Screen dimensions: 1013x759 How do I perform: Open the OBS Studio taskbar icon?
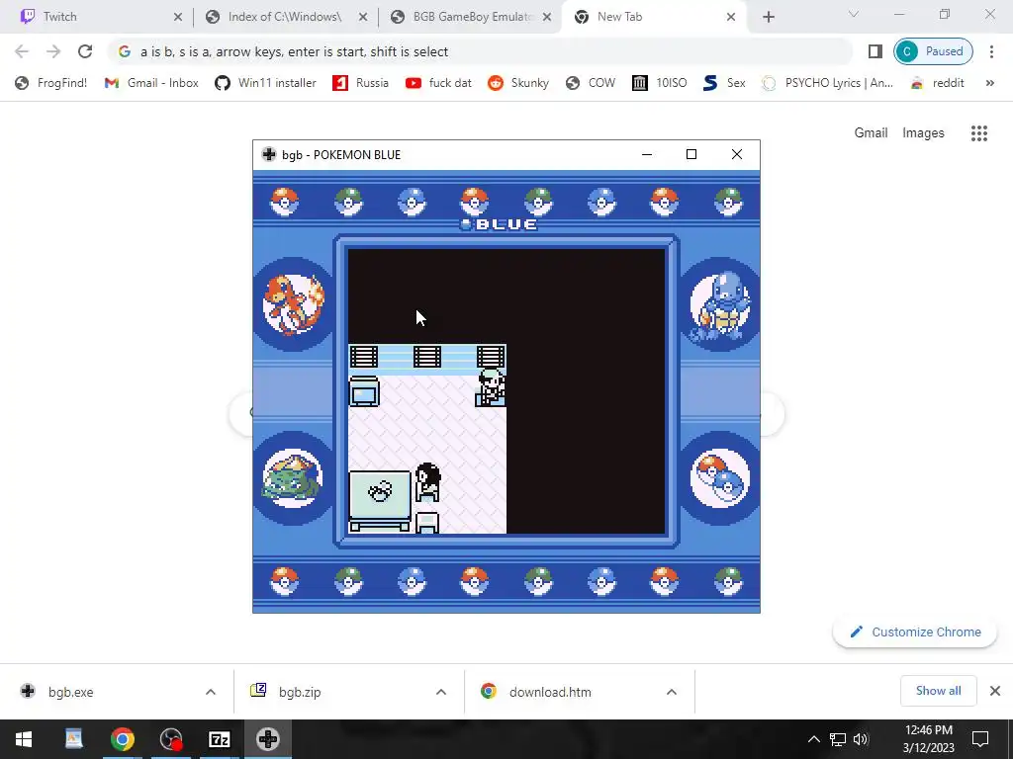click(x=170, y=739)
